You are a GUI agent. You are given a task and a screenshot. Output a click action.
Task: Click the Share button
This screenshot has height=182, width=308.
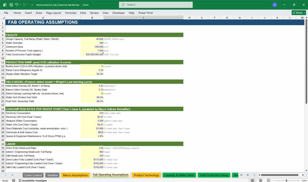coord(299,13)
